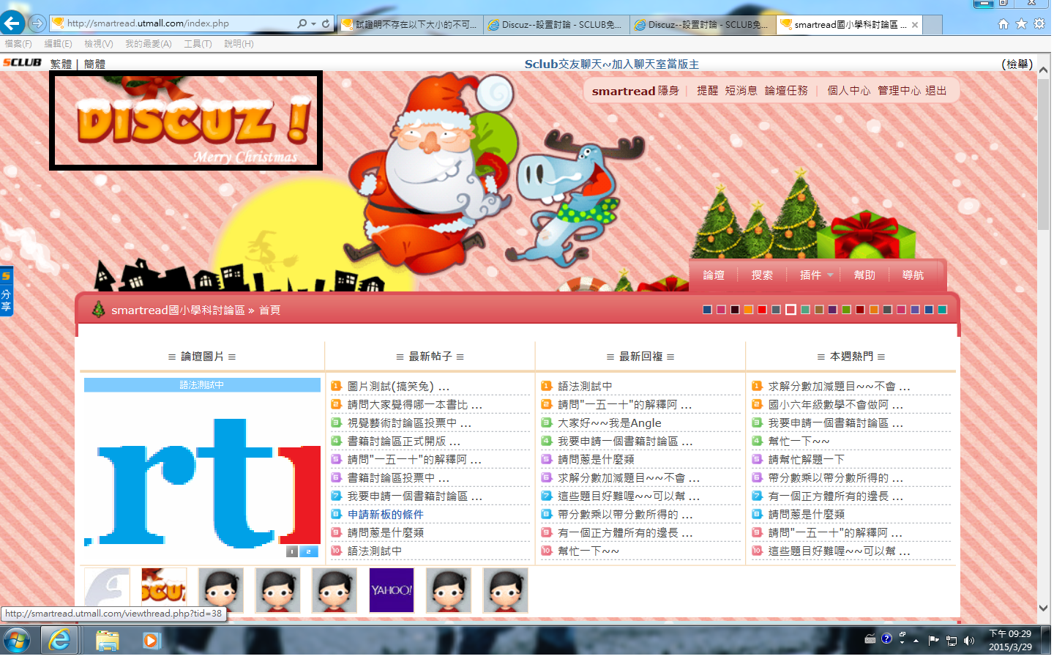Open the 工具(T) menu
The image size is (1054, 659).
pos(198,44)
